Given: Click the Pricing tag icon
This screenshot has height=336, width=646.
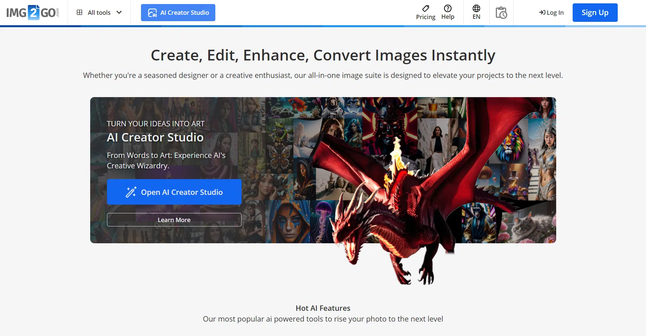Looking at the screenshot, I should 426,8.
